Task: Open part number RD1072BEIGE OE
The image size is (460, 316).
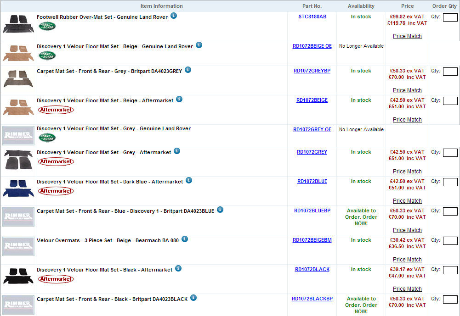Action: click(312, 46)
